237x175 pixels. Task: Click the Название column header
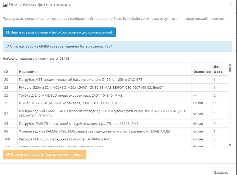point(28,72)
